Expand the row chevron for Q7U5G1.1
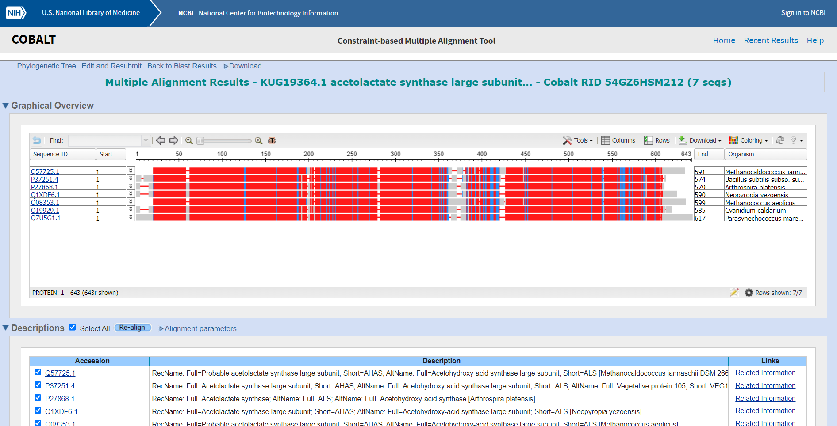The width and height of the screenshot is (837, 426). (x=131, y=217)
